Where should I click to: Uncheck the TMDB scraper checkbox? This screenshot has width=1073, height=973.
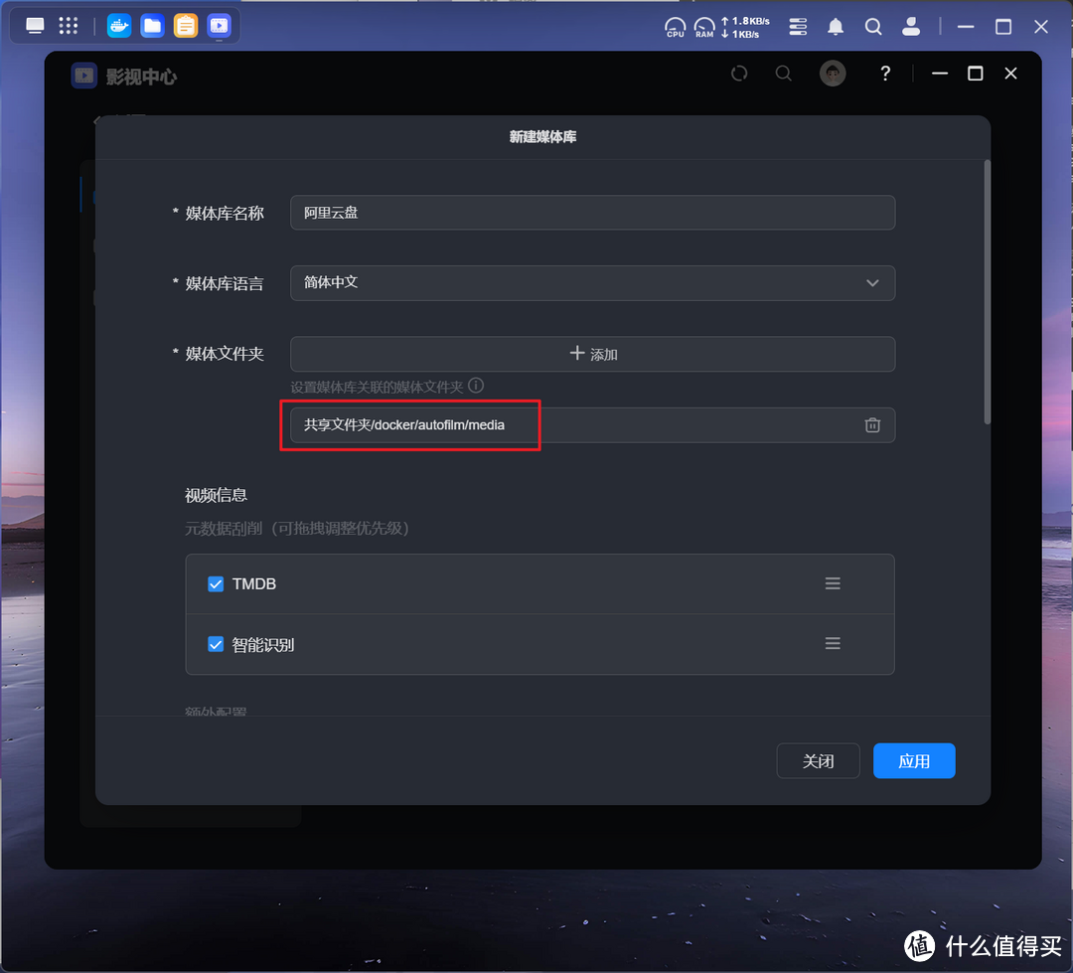pyautogui.click(x=216, y=584)
